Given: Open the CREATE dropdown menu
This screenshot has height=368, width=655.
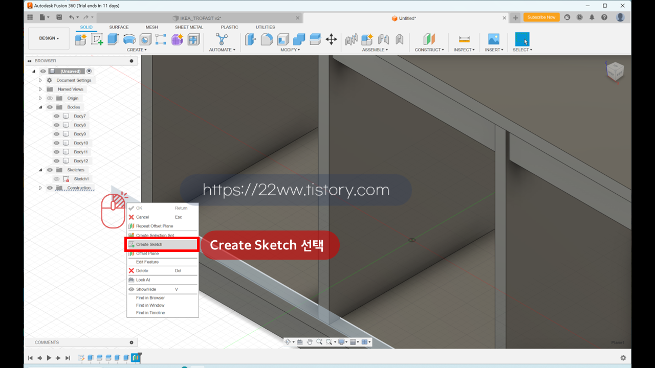Looking at the screenshot, I should point(137,50).
